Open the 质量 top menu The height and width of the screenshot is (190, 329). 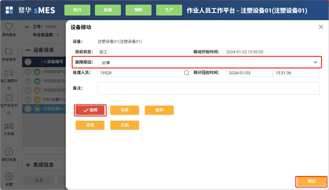tap(108, 10)
